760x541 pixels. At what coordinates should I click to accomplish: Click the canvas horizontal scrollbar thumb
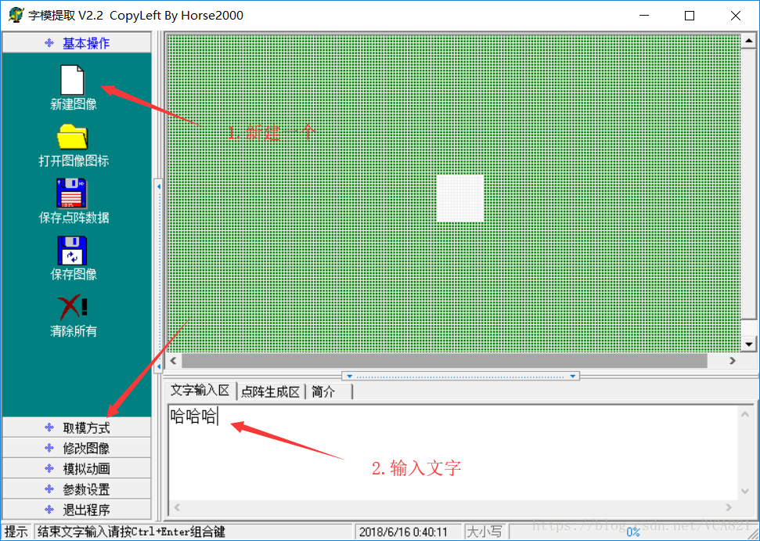point(445,360)
